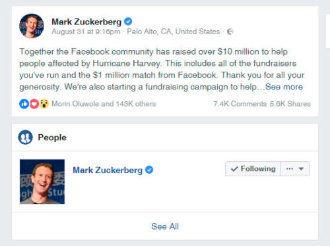Click Mark Zuckerberg name in post header
This screenshot has height=246, width=330.
pyautogui.click(x=86, y=22)
